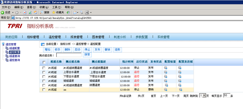
Task: Click the TPRI logo
Action: (x=15, y=26)
